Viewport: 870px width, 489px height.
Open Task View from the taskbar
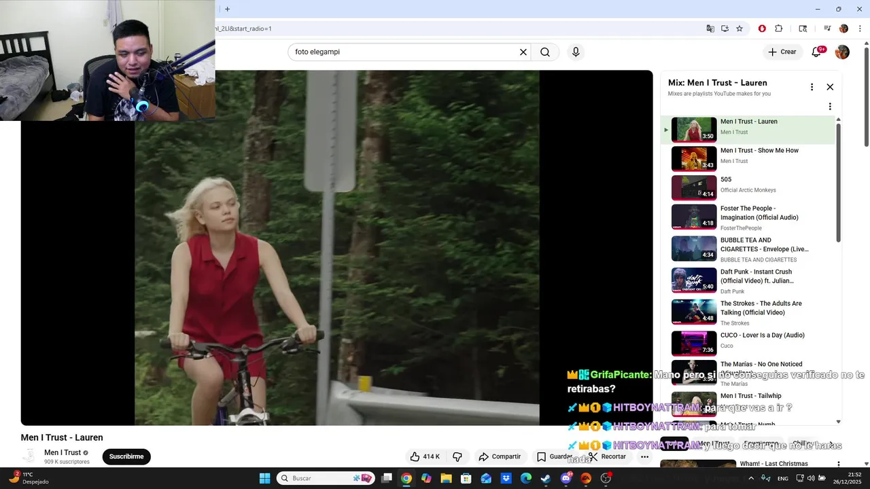coord(386,478)
